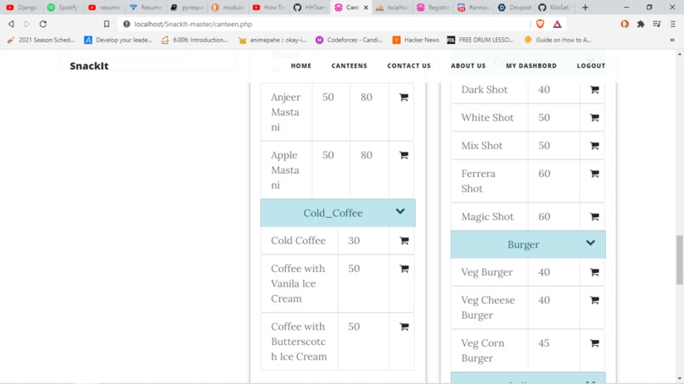The height and width of the screenshot is (384, 684).
Task: Show hidden bookmarks overflow chevron
Action: point(672,40)
